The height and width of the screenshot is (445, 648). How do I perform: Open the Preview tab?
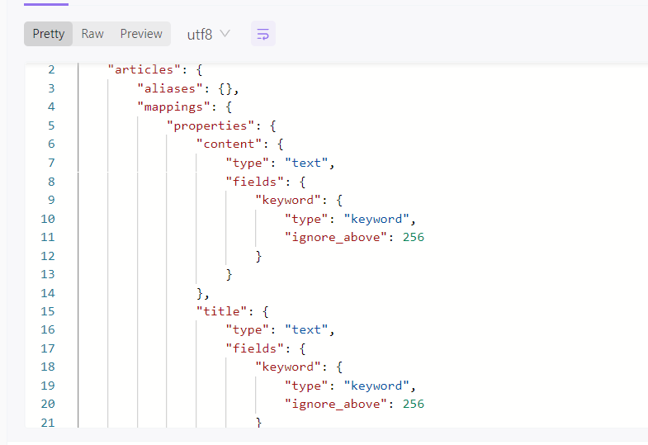coord(141,34)
